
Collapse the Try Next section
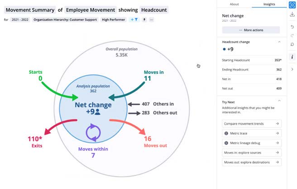pos(279,101)
